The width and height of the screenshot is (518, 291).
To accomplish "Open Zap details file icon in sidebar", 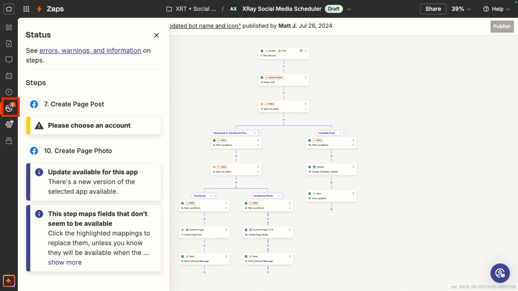I will pos(9,44).
